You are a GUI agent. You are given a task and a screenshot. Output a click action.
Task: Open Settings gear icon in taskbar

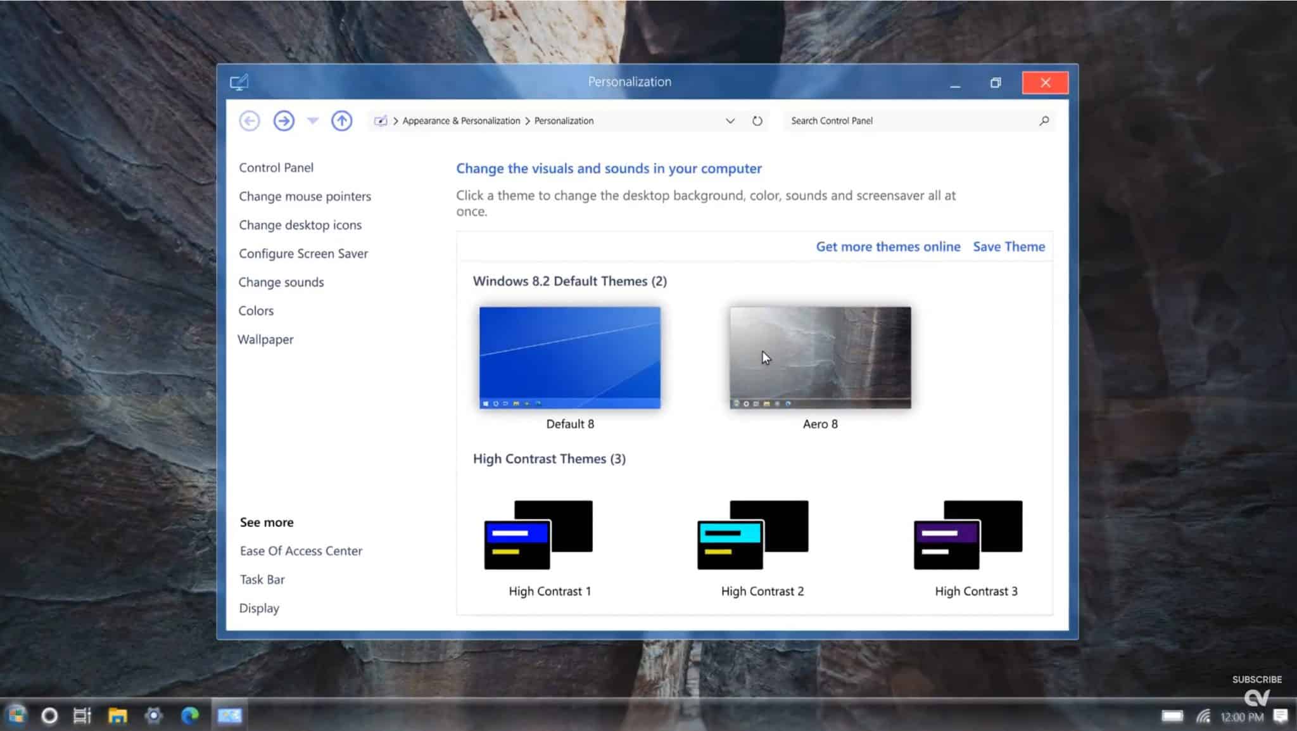point(155,715)
